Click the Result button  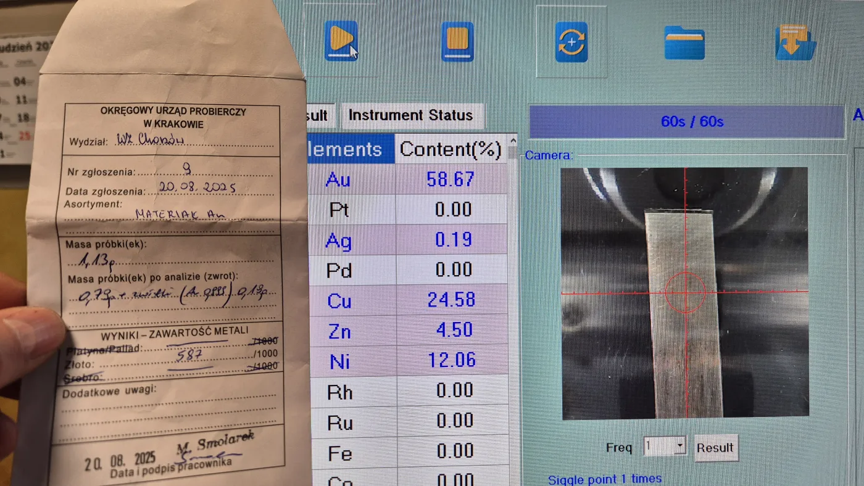tap(715, 448)
